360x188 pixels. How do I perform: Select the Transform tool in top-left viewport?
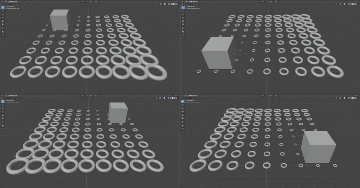(x=3, y=24)
